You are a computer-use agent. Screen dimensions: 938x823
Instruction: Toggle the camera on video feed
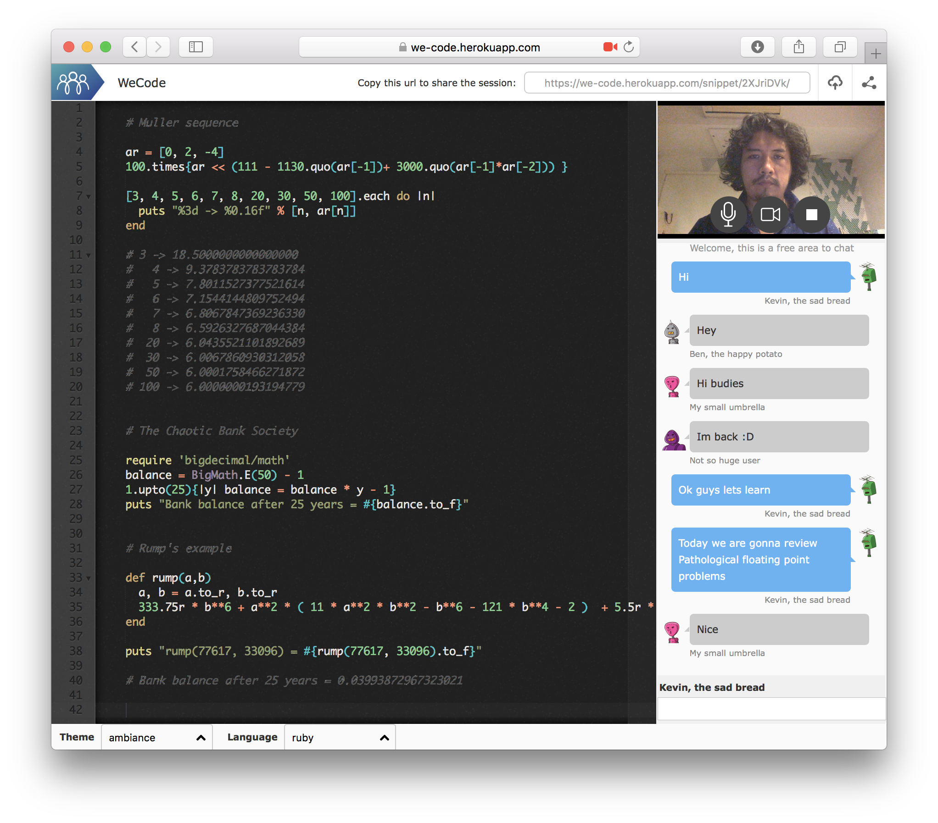[x=770, y=214]
